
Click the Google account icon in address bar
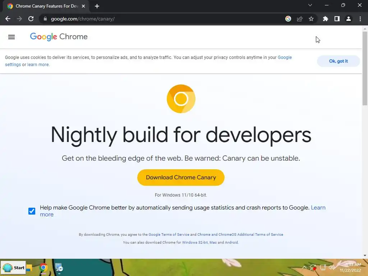tap(288, 19)
